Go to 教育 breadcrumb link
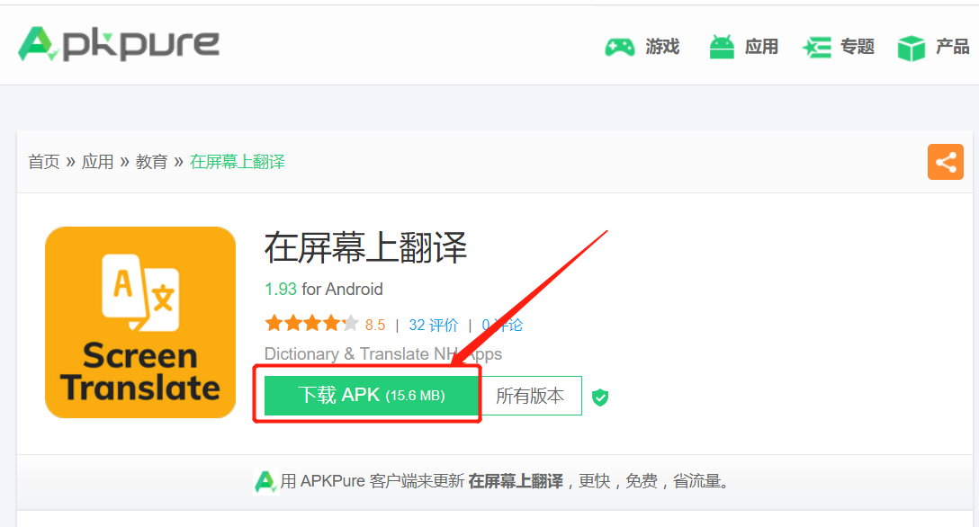This screenshot has height=527, width=979. [x=152, y=162]
